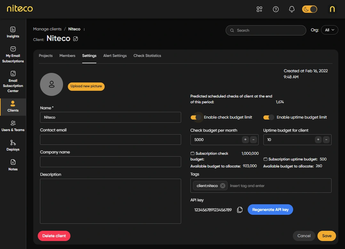
Task: Expand the Org All dropdown
Action: (329, 30)
